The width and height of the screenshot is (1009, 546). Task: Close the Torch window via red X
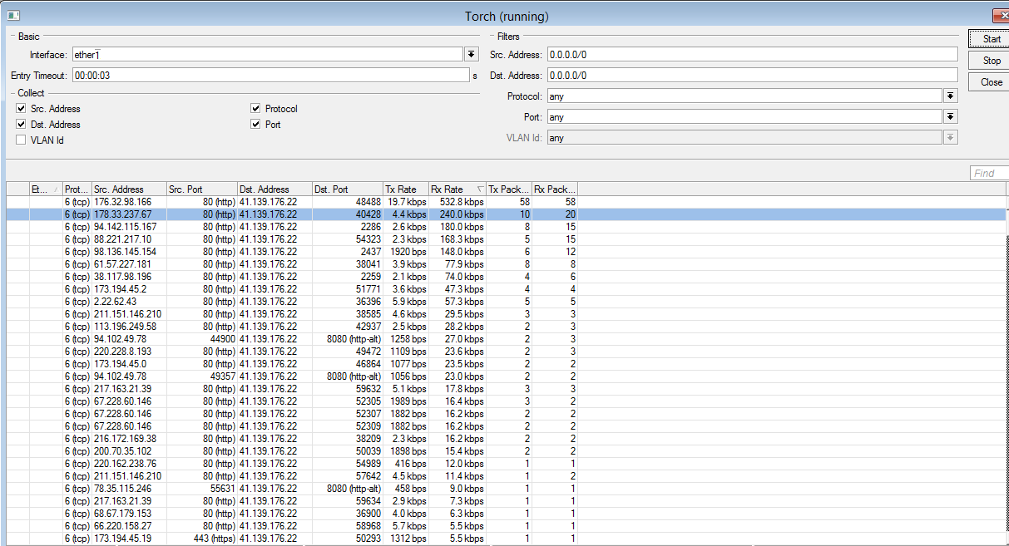coord(1000,16)
